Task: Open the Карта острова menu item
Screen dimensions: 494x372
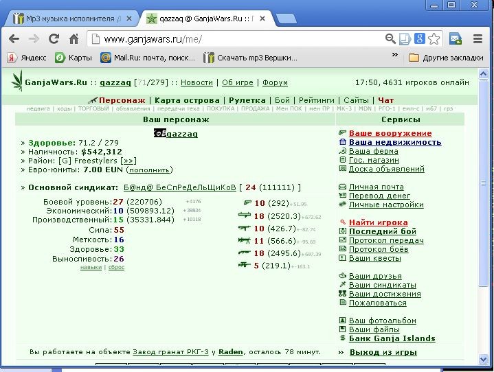Action: pyautogui.click(x=187, y=100)
